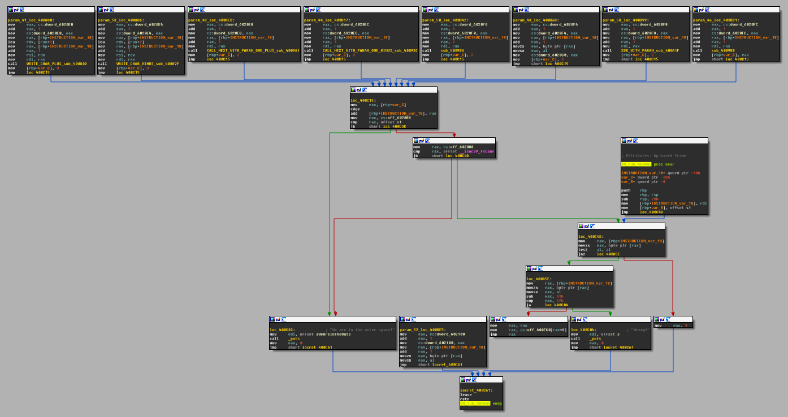Click the edit-node brush icon on the VM_sub_400A45 entry block
This screenshot has height=417, width=788.
[629, 141]
